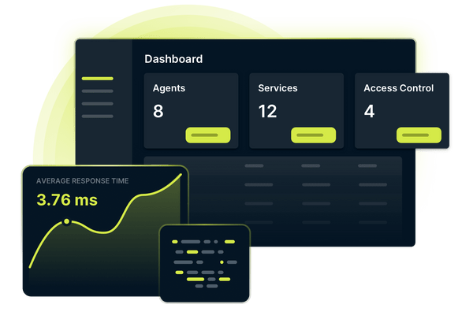Click the Services count number 12
The width and height of the screenshot is (473, 319).
267,111
